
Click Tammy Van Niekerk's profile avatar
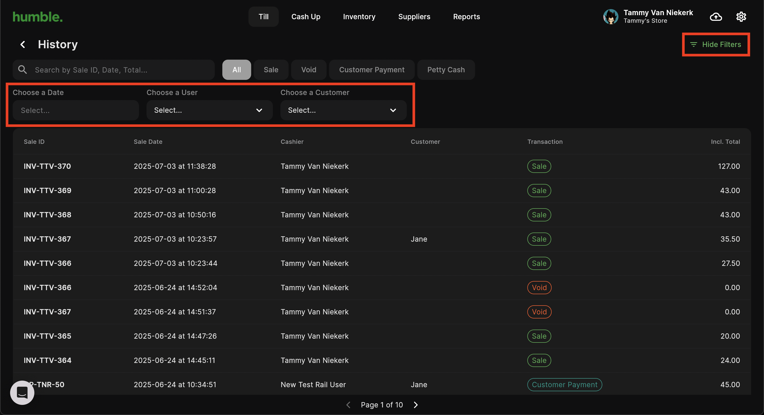[611, 17]
